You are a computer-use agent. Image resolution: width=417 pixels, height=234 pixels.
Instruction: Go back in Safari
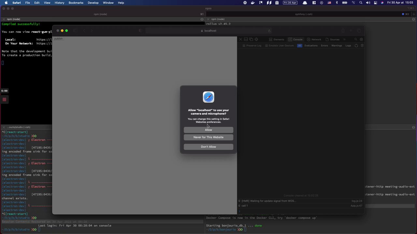[84, 31]
